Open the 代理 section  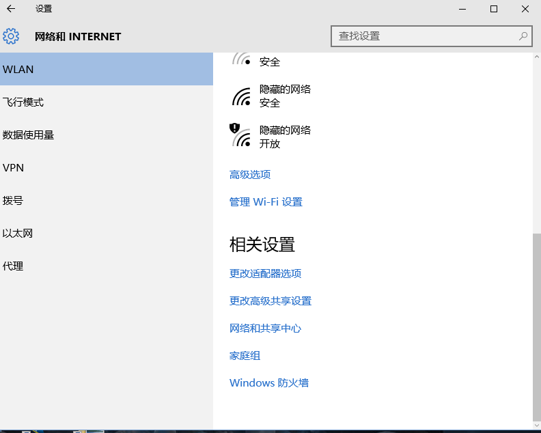coord(107,266)
